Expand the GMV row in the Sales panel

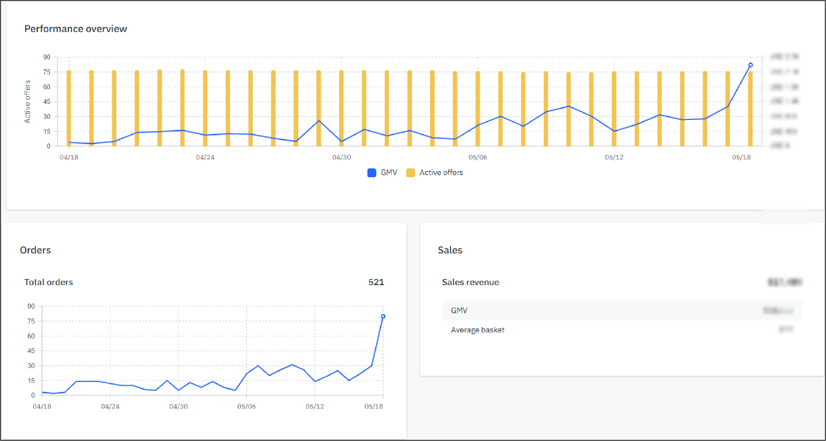tap(459, 310)
